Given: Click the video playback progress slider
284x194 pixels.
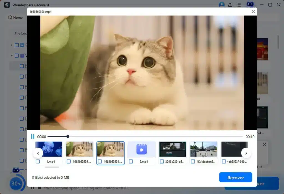Looking at the screenshot, I should pyautogui.click(x=68, y=136).
